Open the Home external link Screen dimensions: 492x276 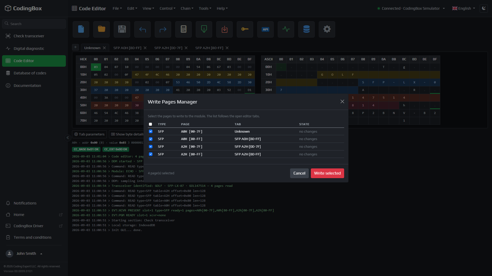pos(34,215)
